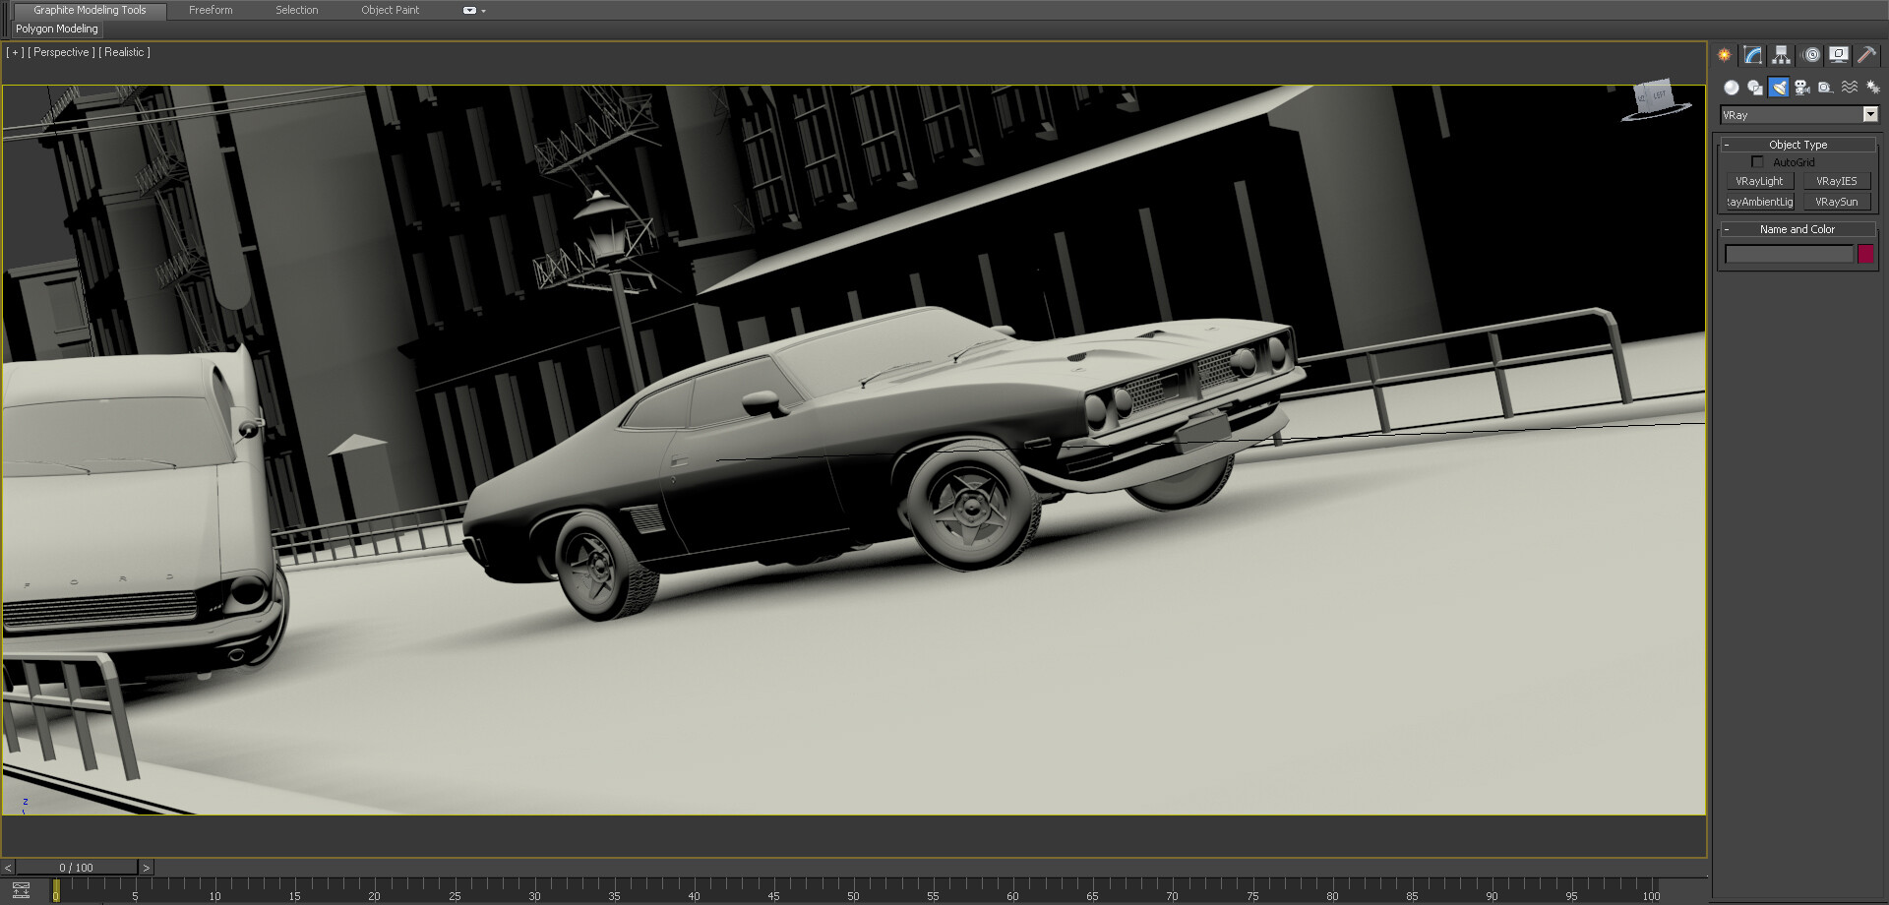Image resolution: width=1889 pixels, height=905 pixels.
Task: Open the Create panel tab
Action: [x=1724, y=55]
